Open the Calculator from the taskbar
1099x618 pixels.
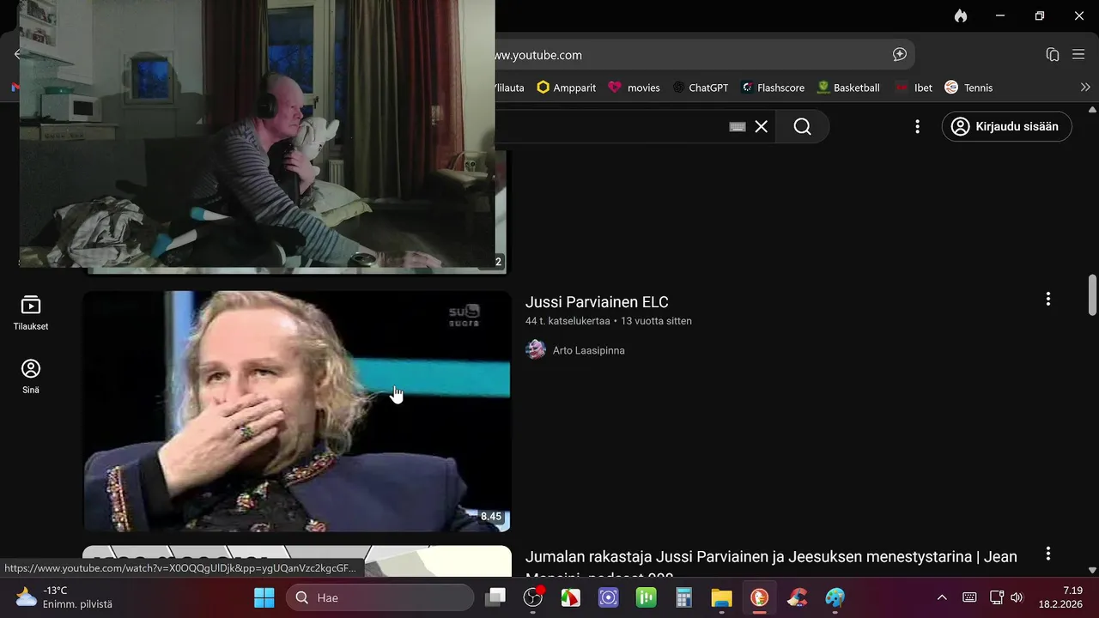[683, 597]
